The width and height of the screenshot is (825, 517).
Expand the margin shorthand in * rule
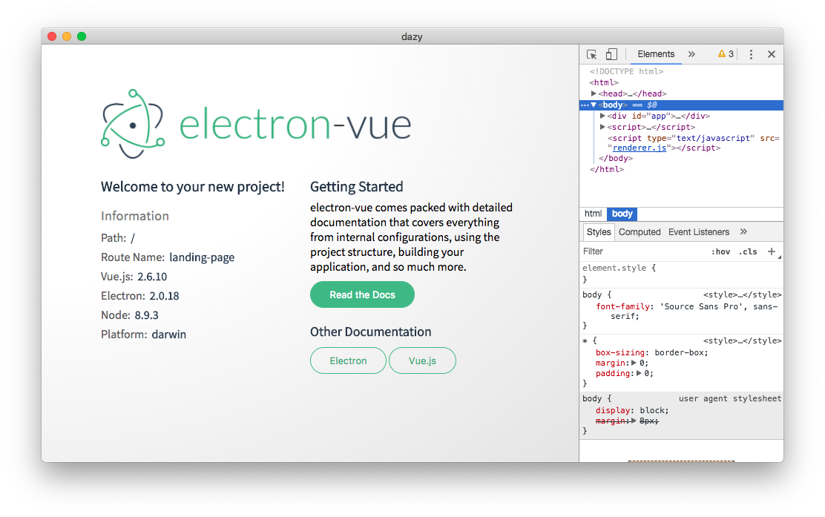(x=634, y=363)
